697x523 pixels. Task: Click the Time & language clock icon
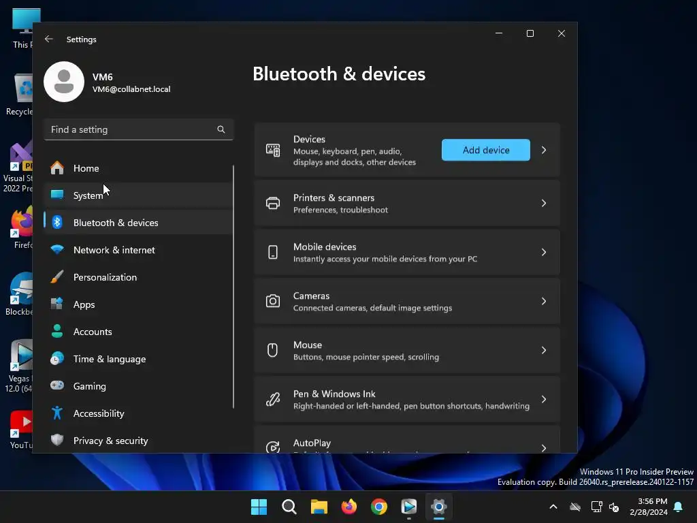tap(57, 358)
